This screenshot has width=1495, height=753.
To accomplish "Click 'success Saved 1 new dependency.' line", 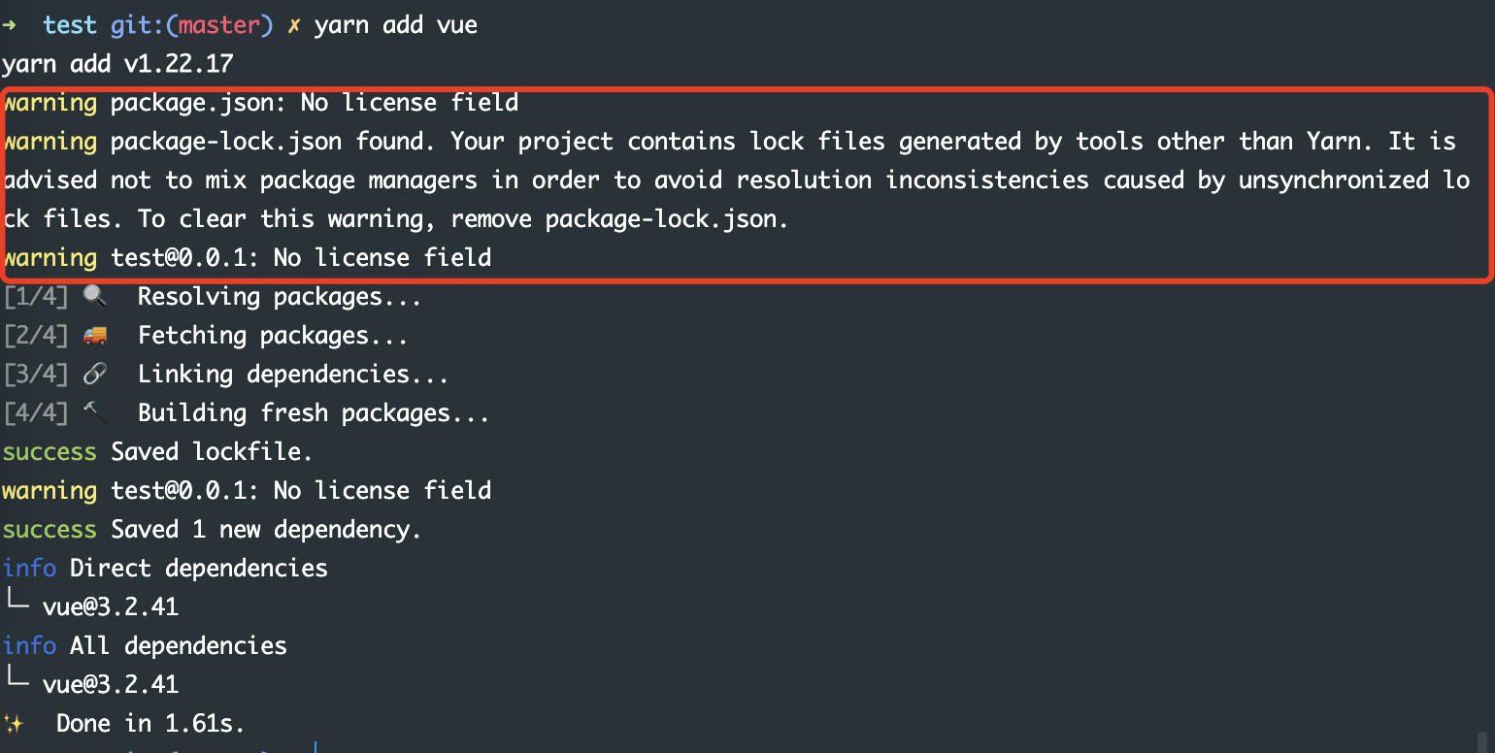I will coord(212,530).
